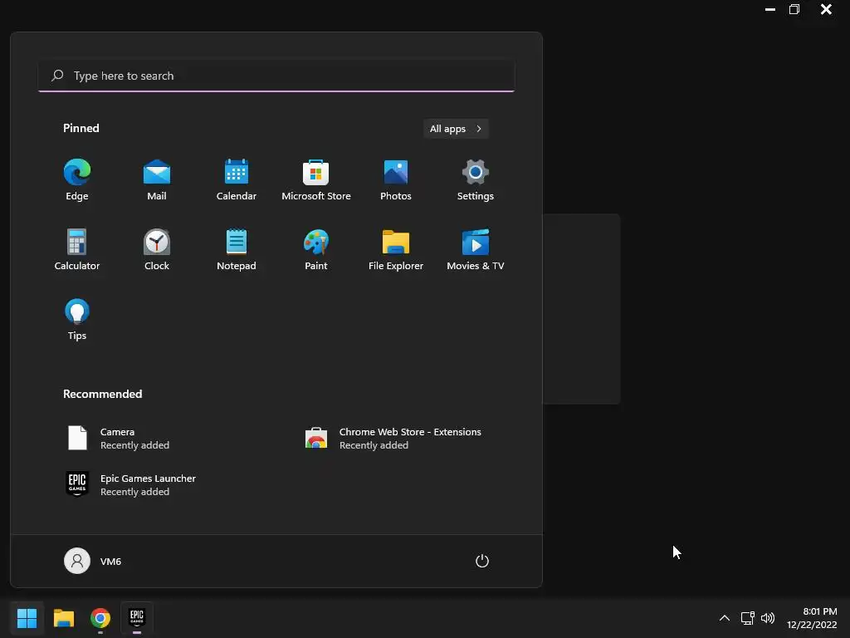
Task: Launch Movies & TV app
Action: click(x=476, y=249)
